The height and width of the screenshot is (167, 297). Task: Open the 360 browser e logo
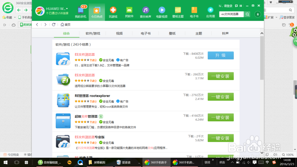tap(8, 8)
